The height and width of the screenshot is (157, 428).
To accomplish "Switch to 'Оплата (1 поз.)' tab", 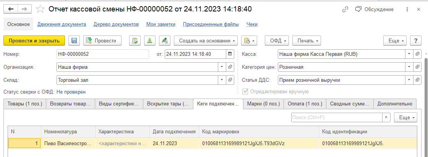I will (x=305, y=104).
